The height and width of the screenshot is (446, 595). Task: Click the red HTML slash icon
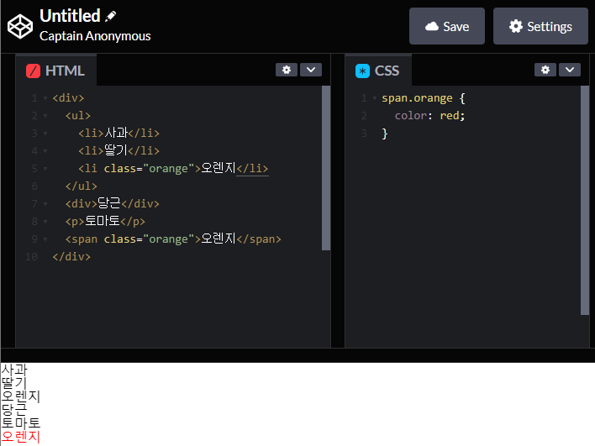33,71
